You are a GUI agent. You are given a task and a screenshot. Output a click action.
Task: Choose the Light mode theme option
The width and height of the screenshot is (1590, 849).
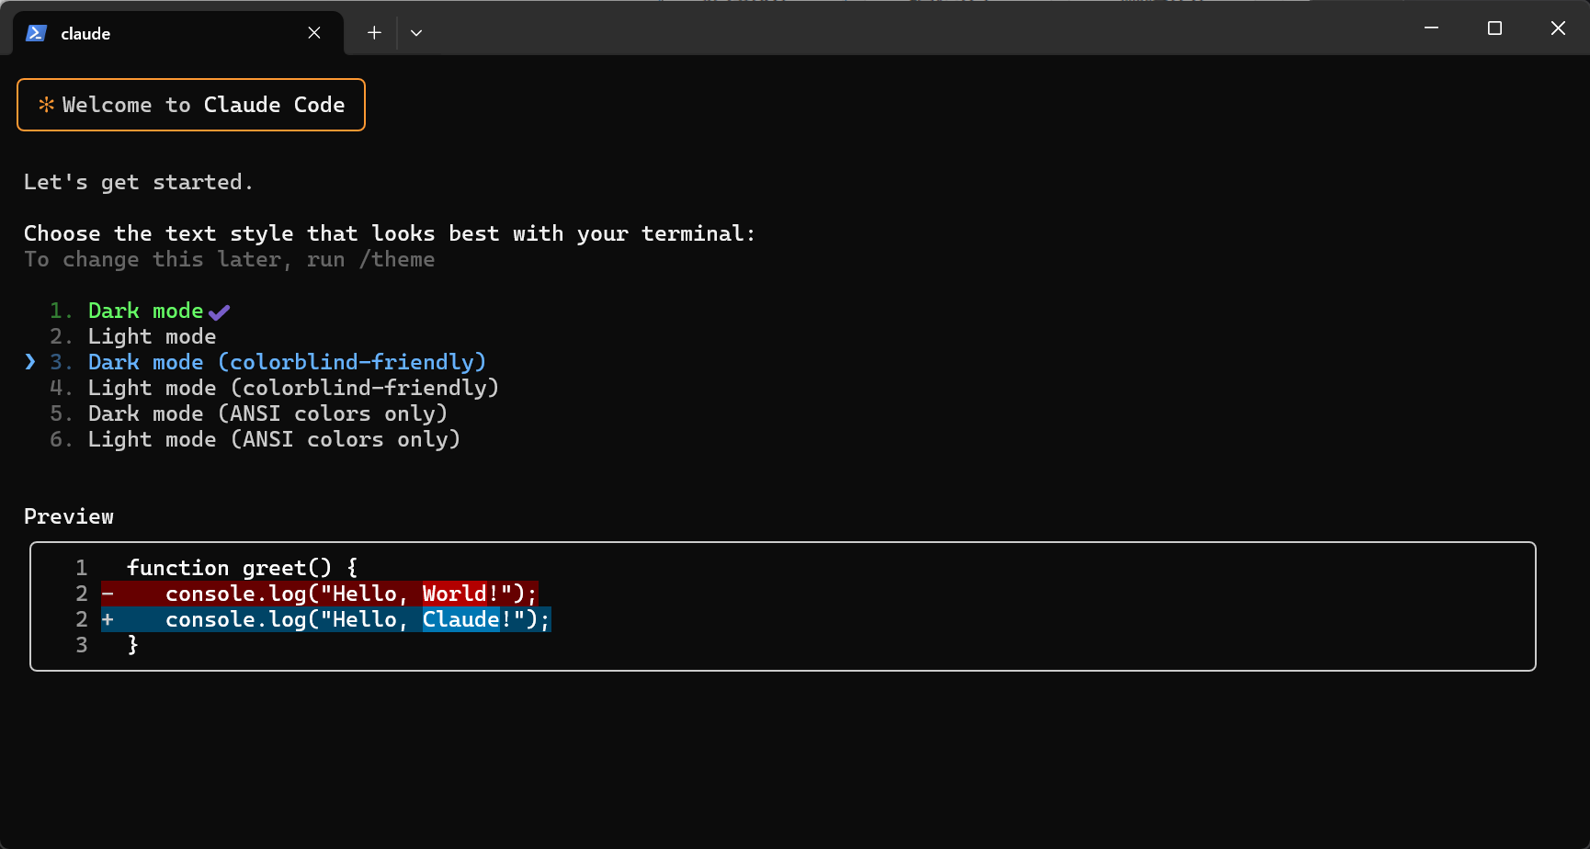(152, 336)
